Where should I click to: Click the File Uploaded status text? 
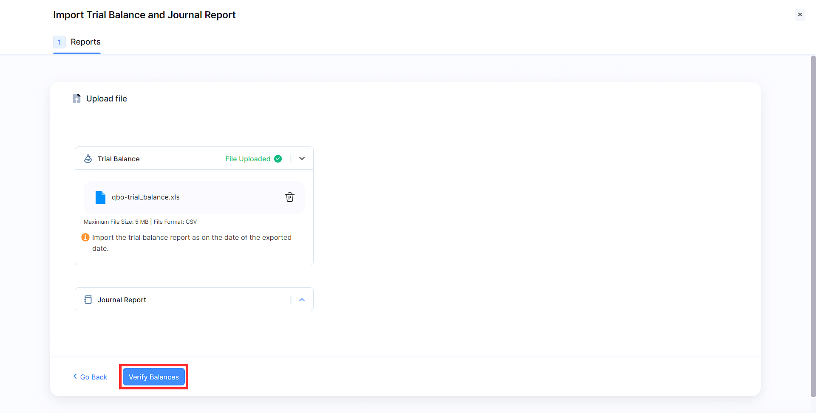coord(247,159)
